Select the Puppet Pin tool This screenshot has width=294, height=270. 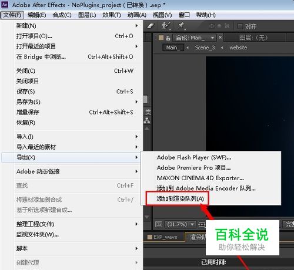point(181,26)
